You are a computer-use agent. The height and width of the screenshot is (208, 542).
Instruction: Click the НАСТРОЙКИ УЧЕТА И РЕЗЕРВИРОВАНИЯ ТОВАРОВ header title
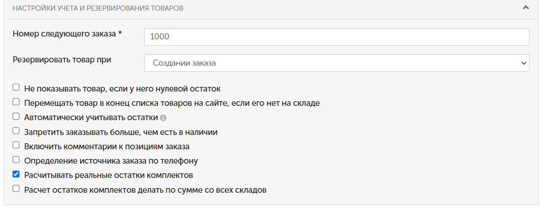point(98,8)
